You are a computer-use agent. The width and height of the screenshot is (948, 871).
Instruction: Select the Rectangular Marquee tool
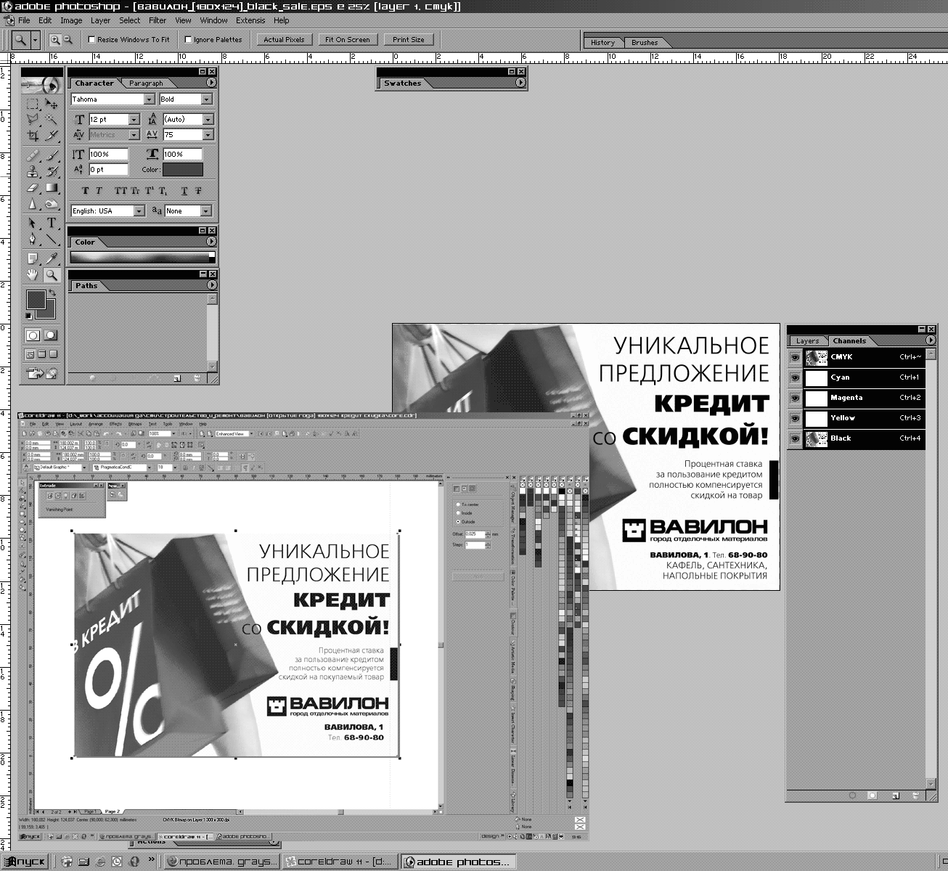point(33,104)
